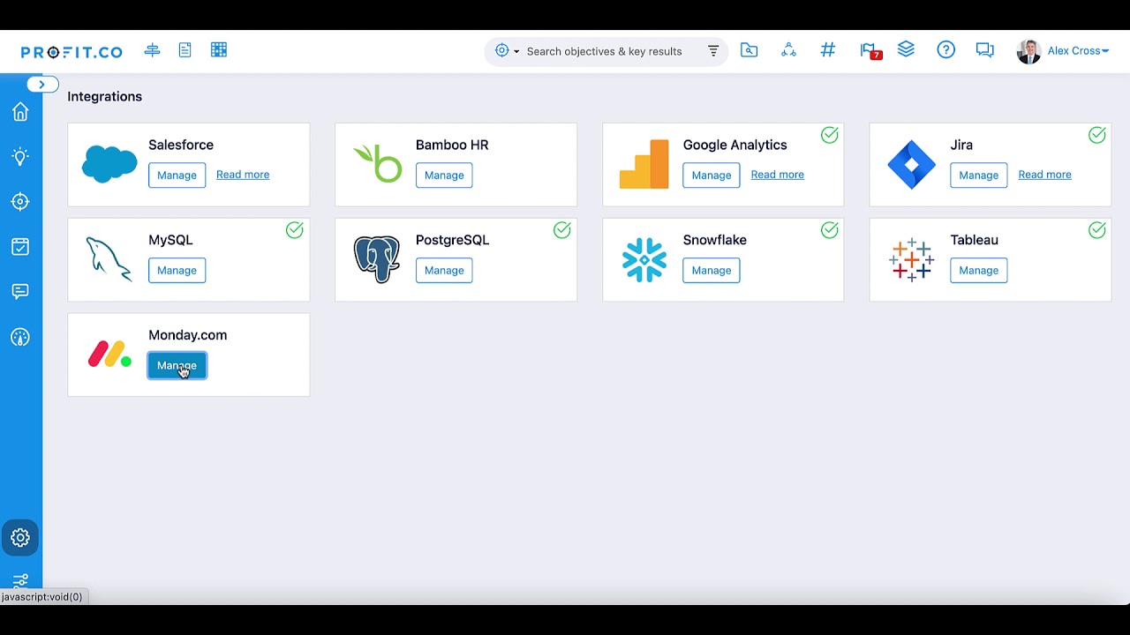
Task: Open Salesforce Read more link
Action: pyautogui.click(x=243, y=175)
